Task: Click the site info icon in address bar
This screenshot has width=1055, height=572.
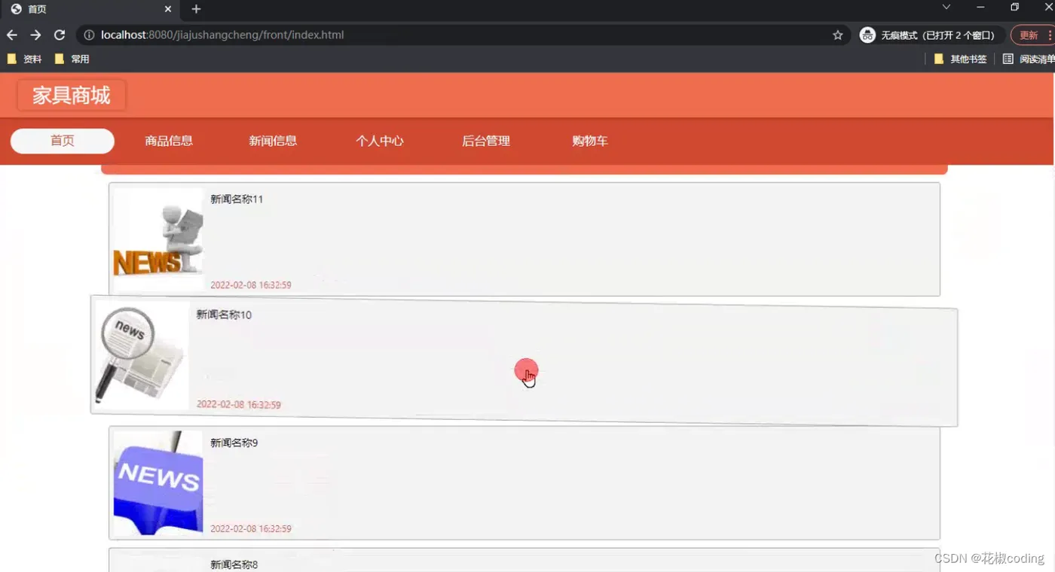Action: coord(89,35)
